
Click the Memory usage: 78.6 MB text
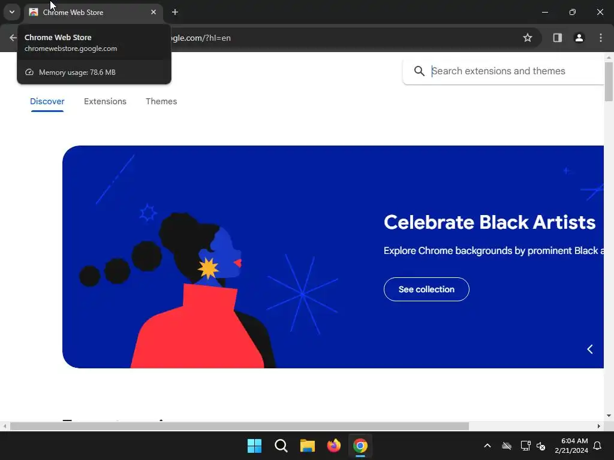(x=77, y=72)
